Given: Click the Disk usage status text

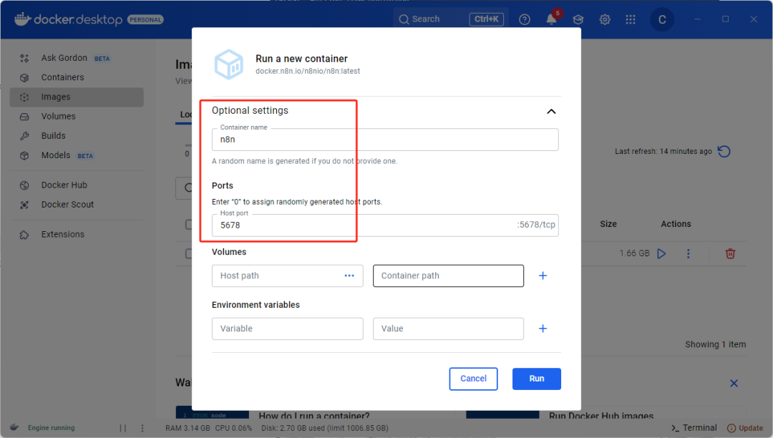Looking at the screenshot, I should 324,428.
